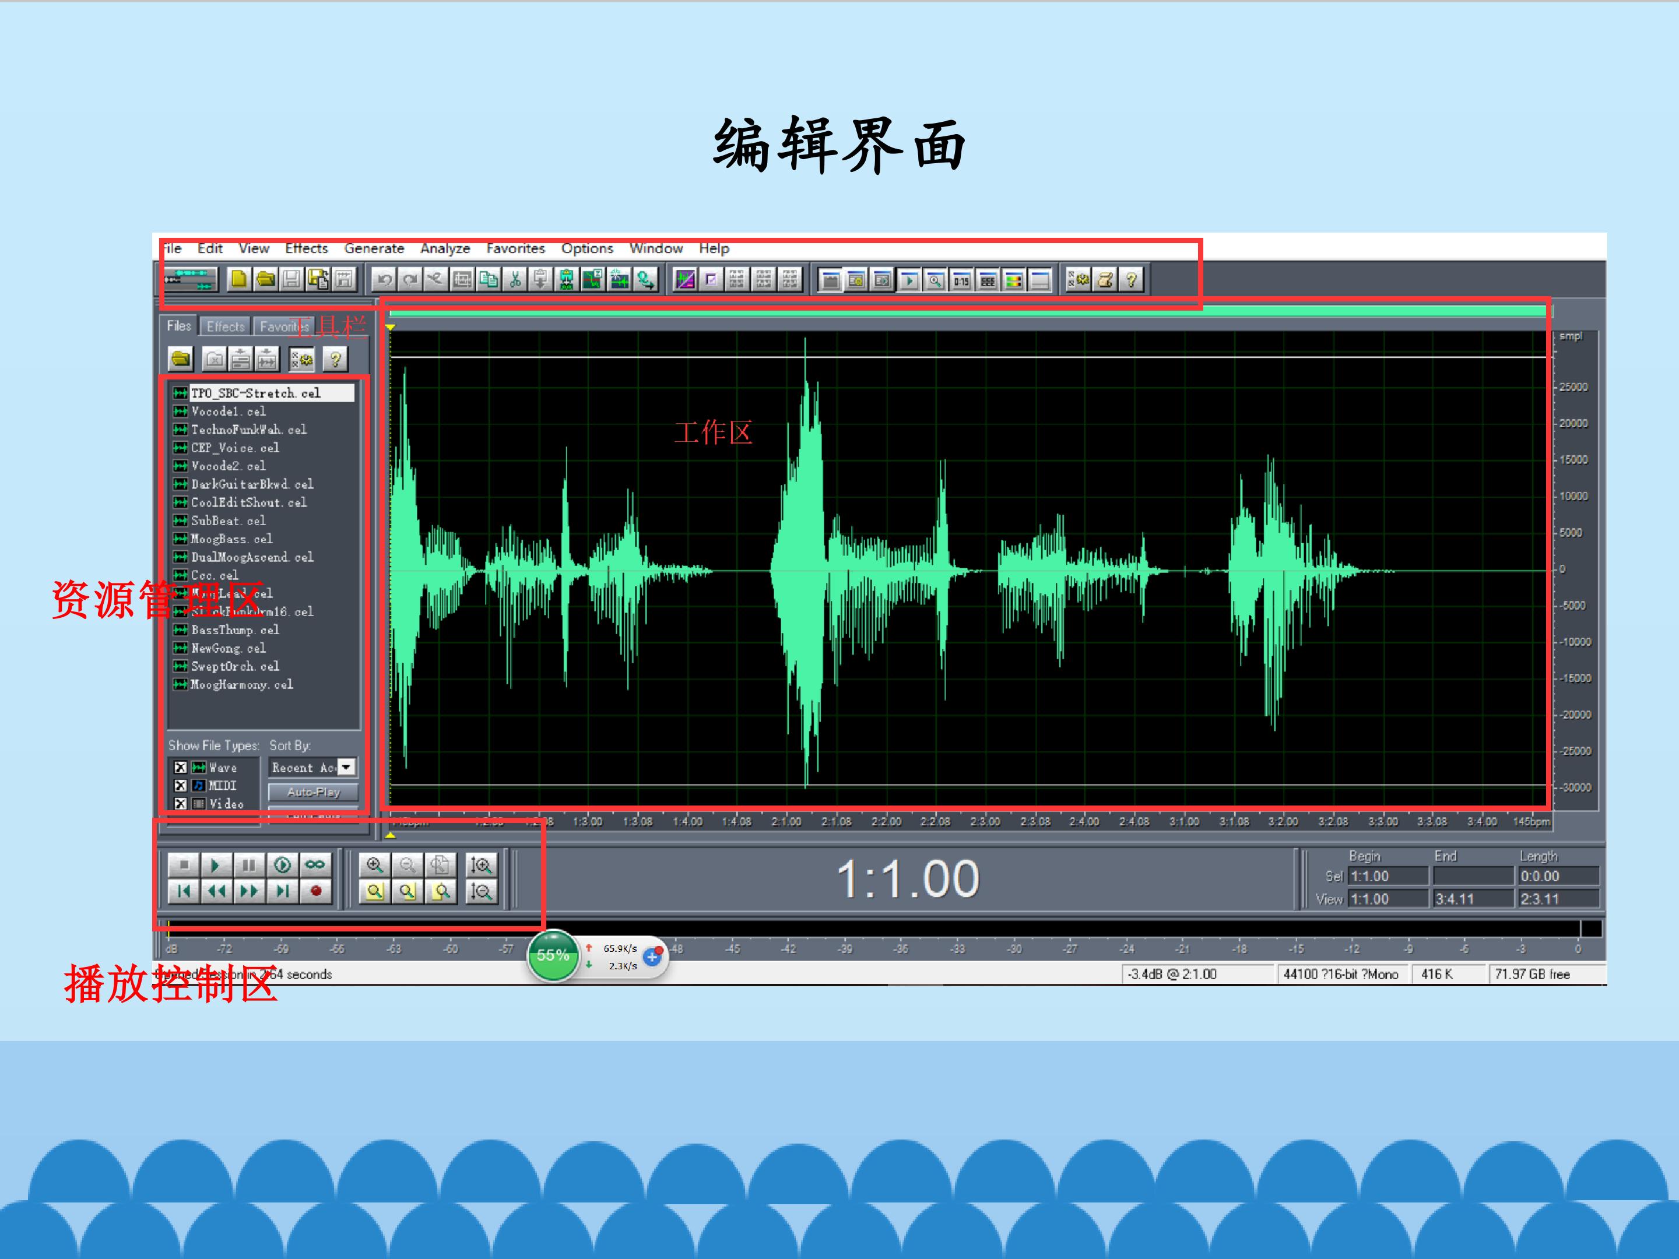Click the Stop transport button
Image resolution: width=1679 pixels, height=1259 pixels.
pyautogui.click(x=183, y=864)
